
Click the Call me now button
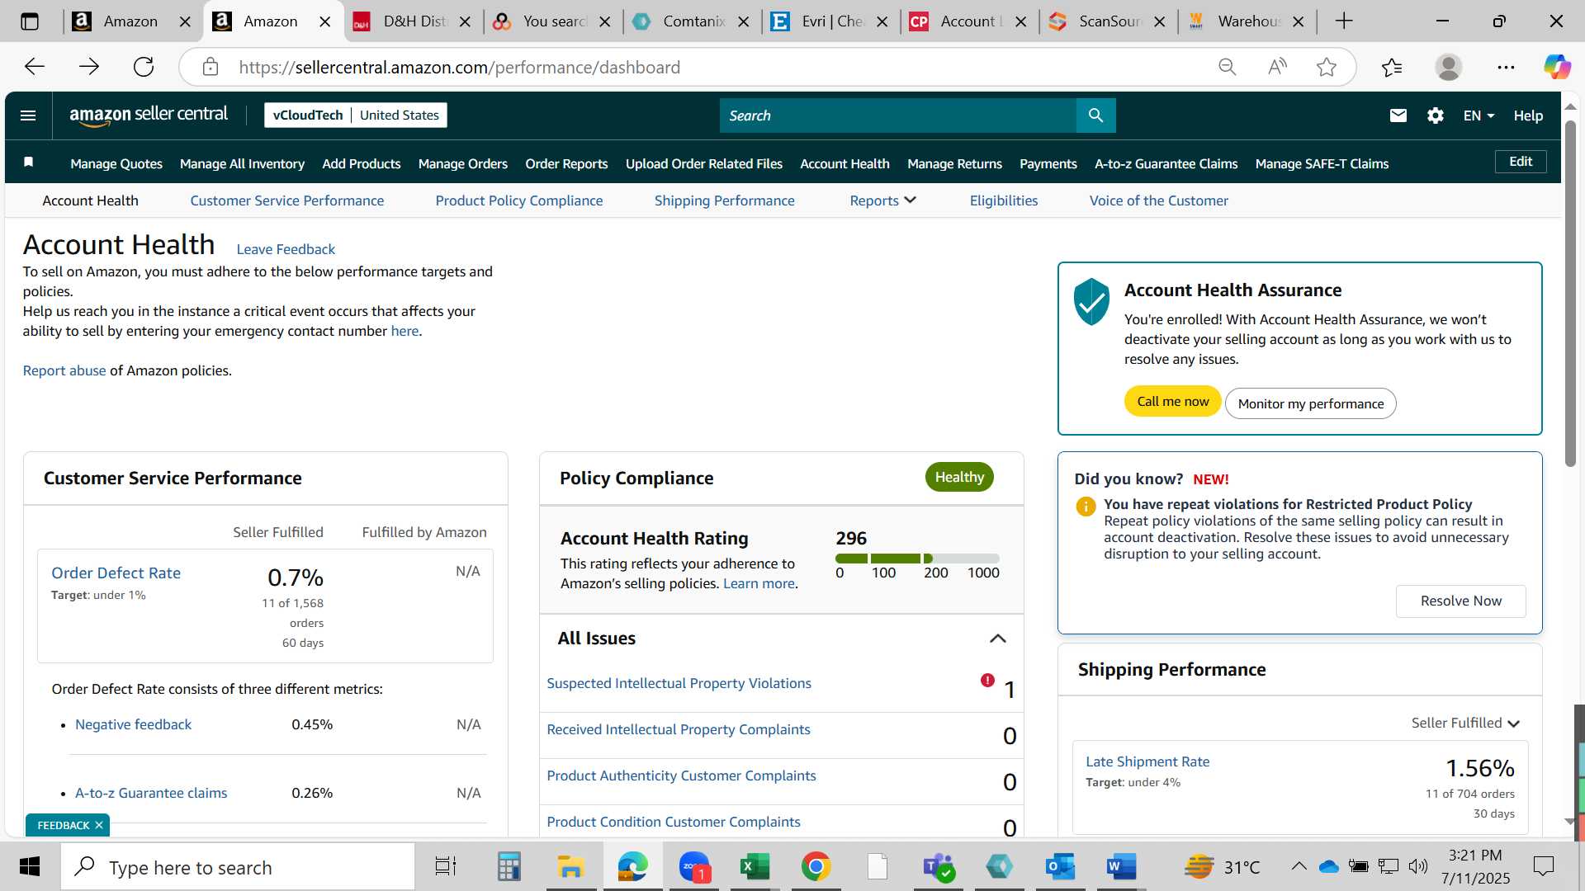point(1172,402)
